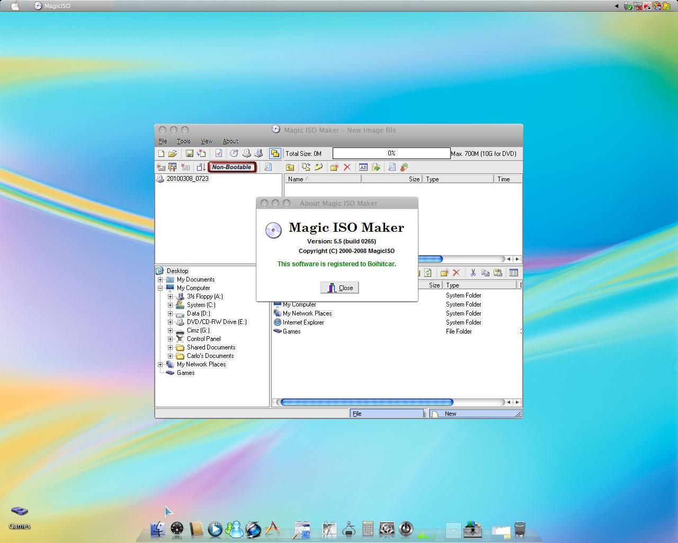Select My Network Places in file list
The width and height of the screenshot is (678, 543).
point(307,313)
